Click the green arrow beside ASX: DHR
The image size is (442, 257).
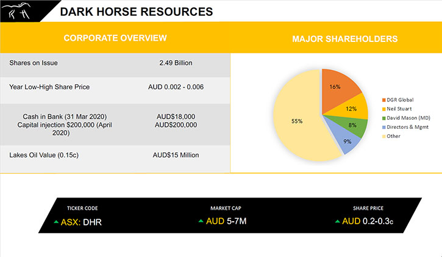(56, 222)
